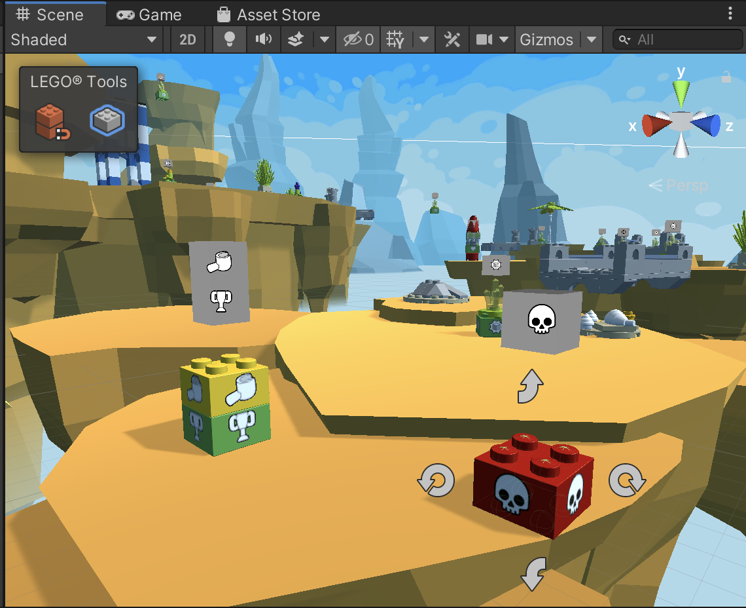Expand the Gizmos dropdown arrow

pyautogui.click(x=592, y=40)
